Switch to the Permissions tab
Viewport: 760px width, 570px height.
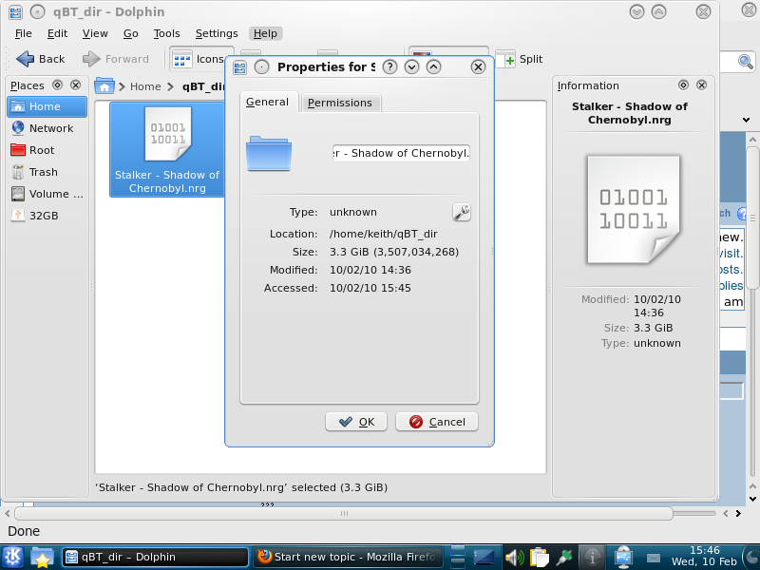coord(340,103)
